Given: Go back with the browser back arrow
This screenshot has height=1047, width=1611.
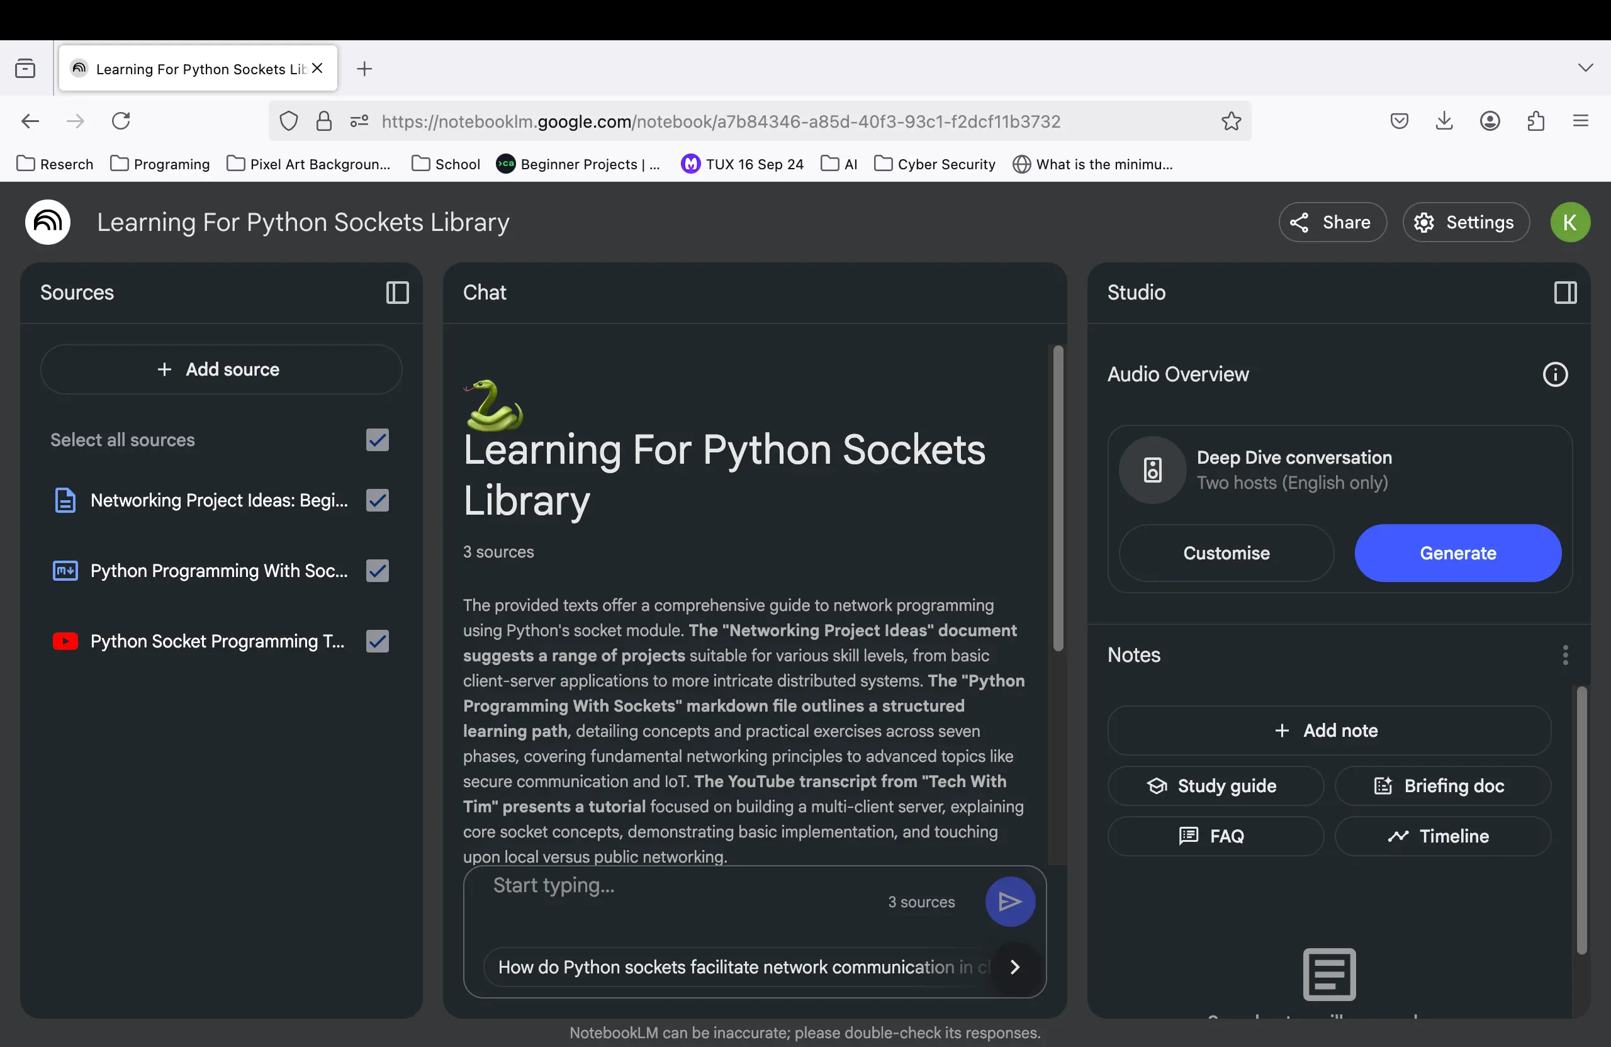Looking at the screenshot, I should click(30, 121).
